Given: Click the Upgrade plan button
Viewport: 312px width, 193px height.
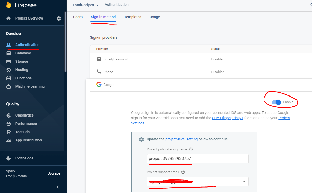Looking at the screenshot, I should pos(54,173).
